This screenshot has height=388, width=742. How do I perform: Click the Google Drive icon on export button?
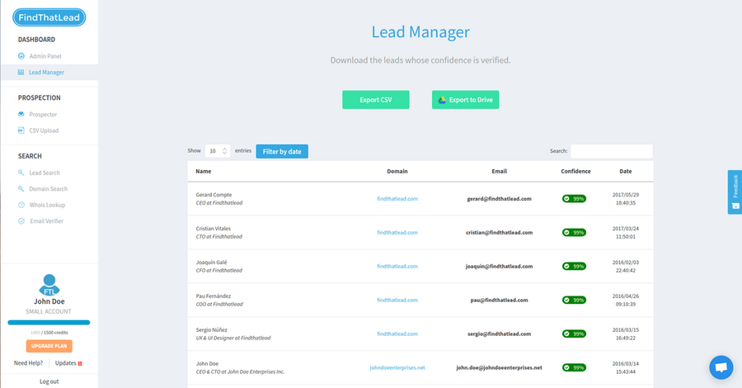(x=442, y=100)
